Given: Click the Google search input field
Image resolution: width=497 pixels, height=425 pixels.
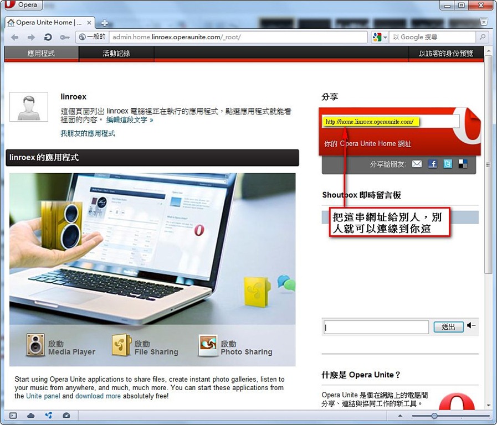Looking at the screenshot, I should 433,37.
